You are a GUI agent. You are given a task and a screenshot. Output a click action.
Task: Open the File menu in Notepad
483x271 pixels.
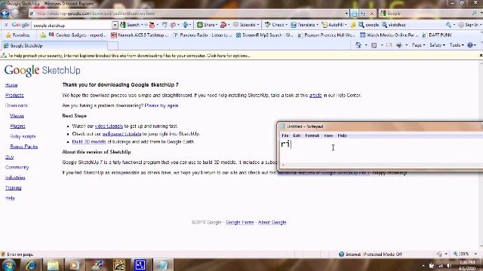coord(285,135)
